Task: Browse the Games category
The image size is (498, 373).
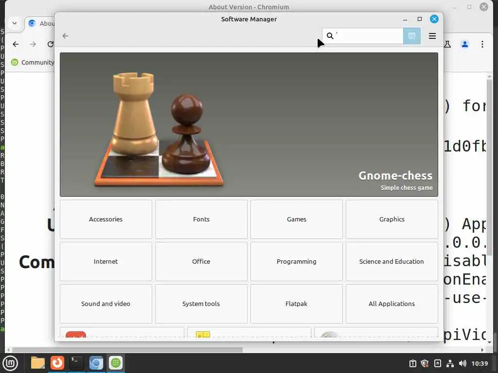Action: (296, 219)
